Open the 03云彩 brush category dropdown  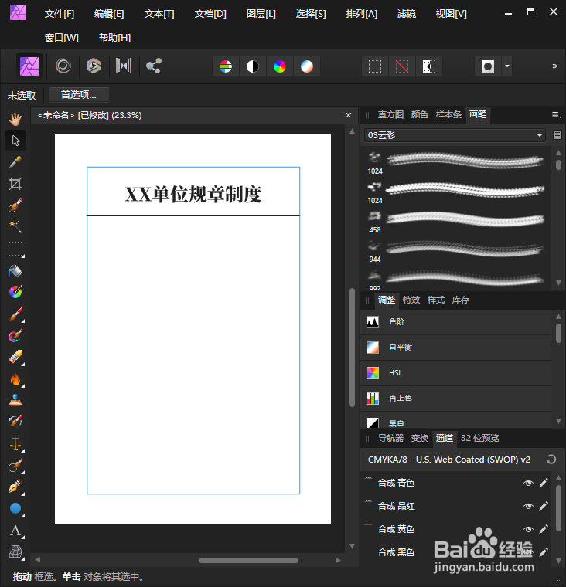coord(455,135)
